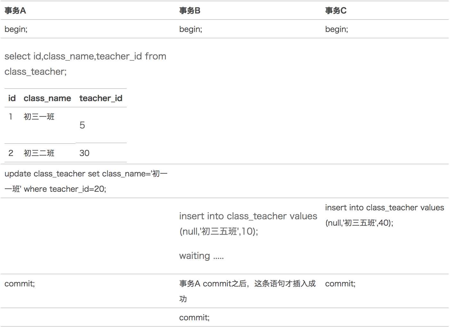Click begin; under 事务C
Viewport: 450px width, 328px height.
(x=337, y=29)
